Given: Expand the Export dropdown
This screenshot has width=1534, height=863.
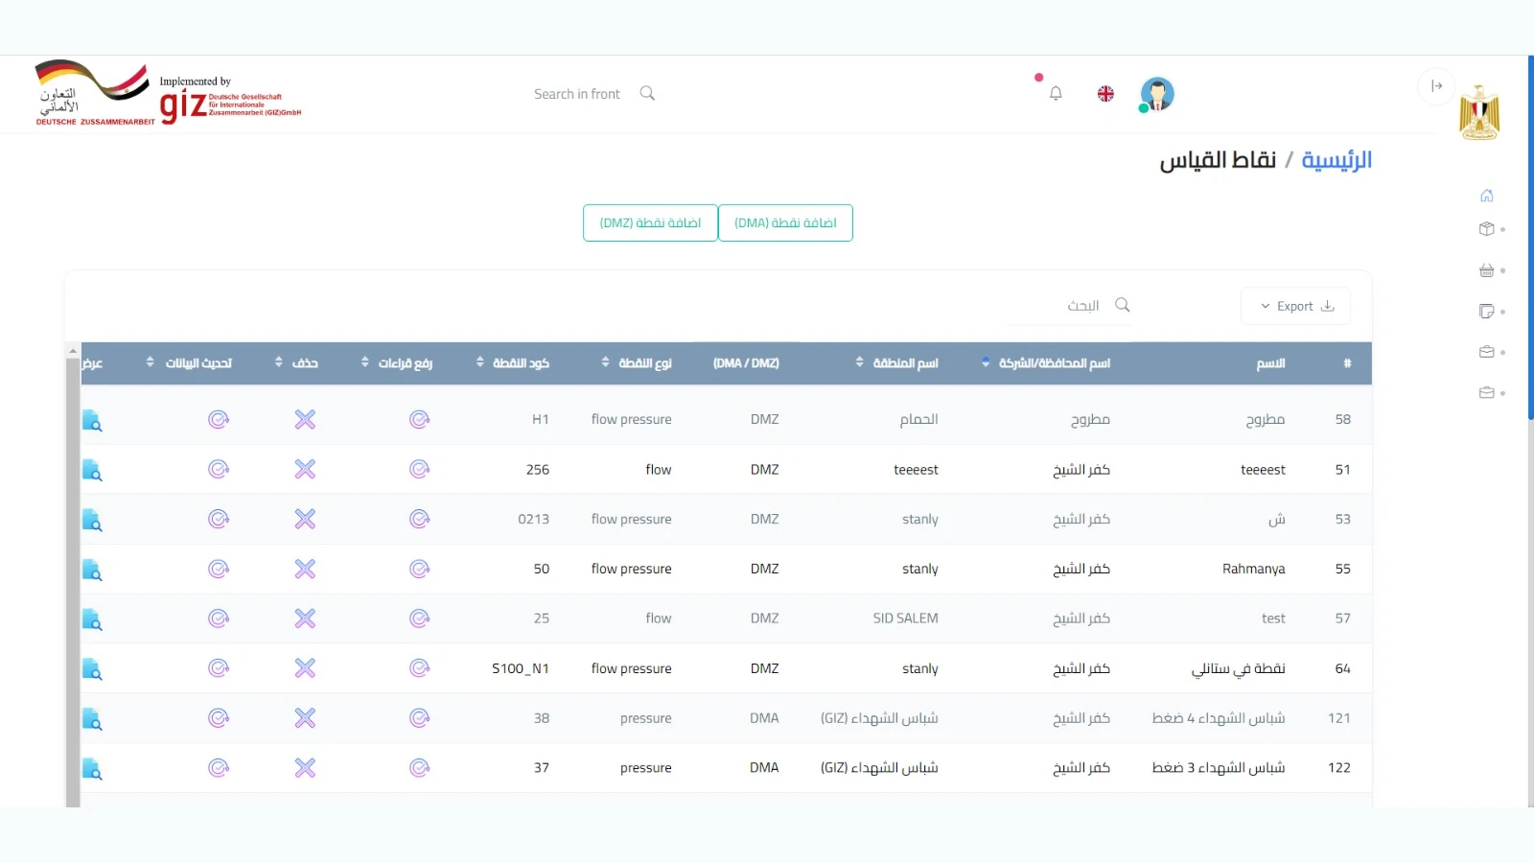Looking at the screenshot, I should (x=1295, y=306).
